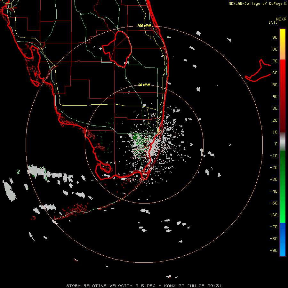Click the NEXLAB-College of DuPage header text
Screen dimensions: 288x288
coord(256,4)
